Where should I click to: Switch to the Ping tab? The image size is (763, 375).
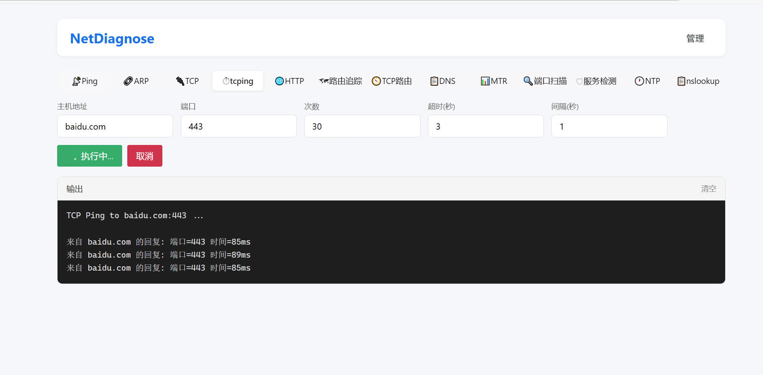85,81
